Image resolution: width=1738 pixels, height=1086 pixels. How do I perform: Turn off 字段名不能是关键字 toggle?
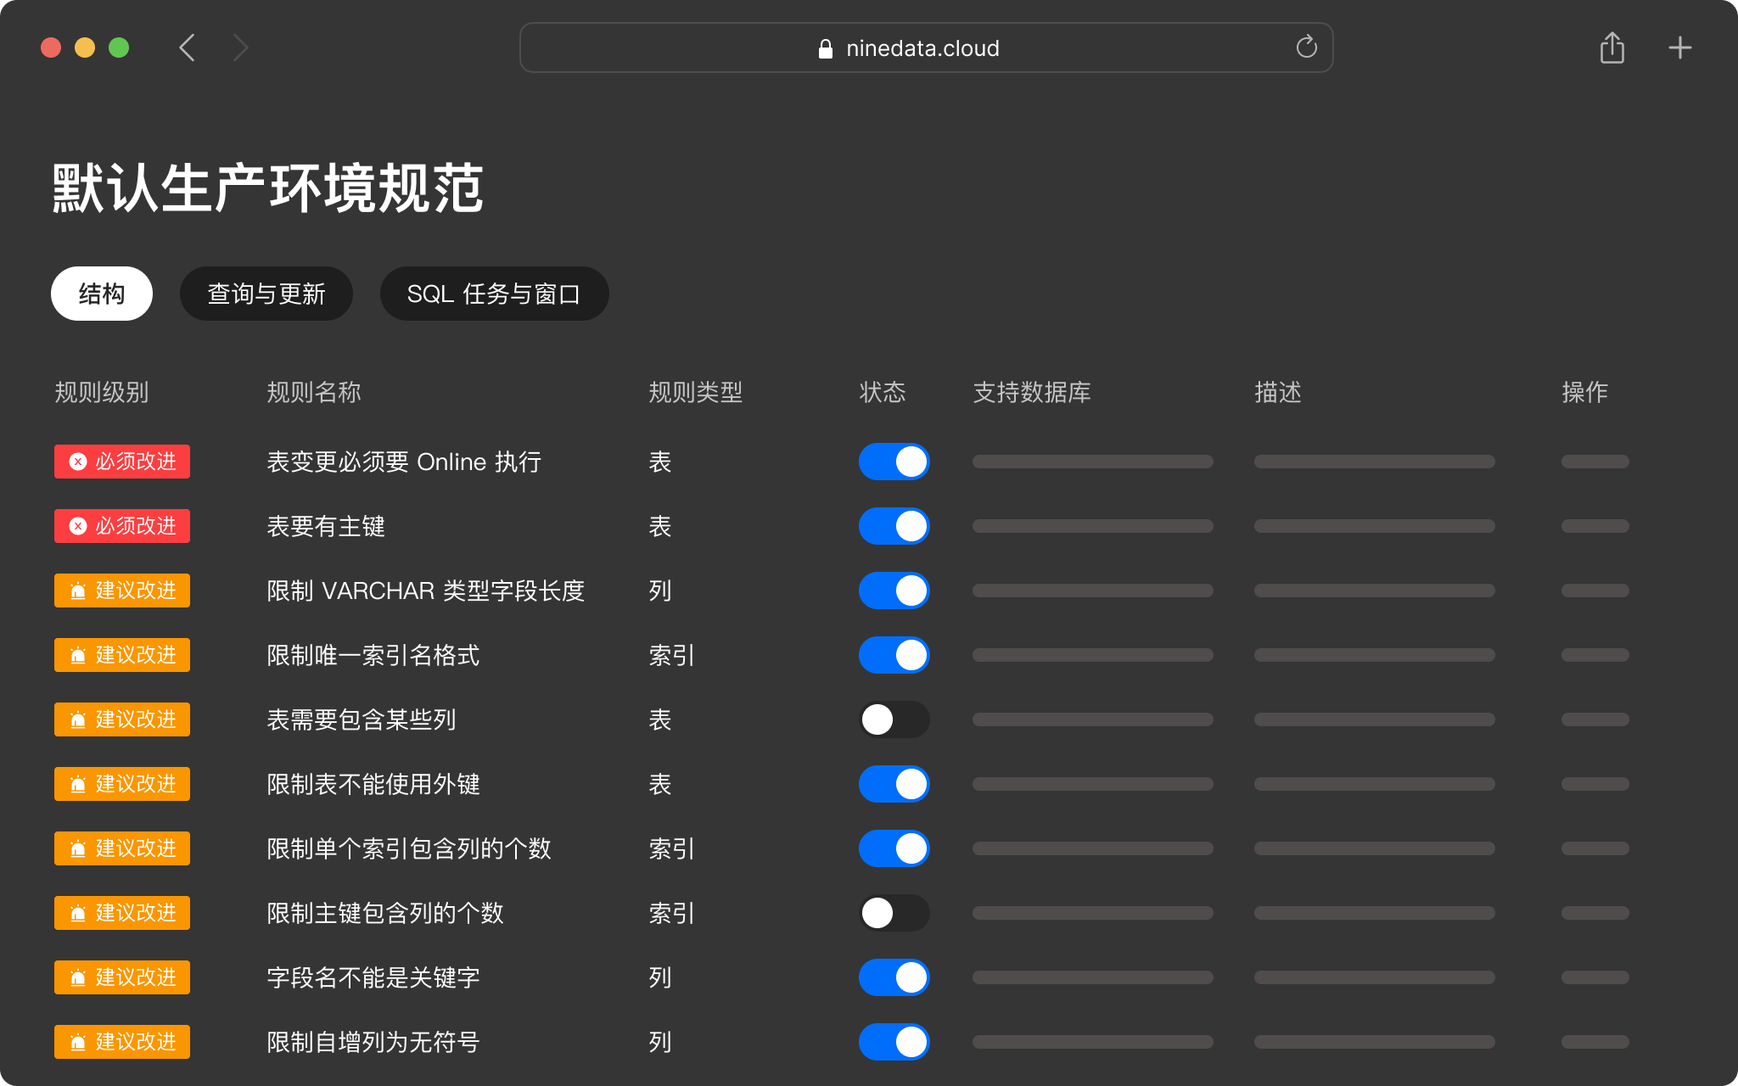(x=894, y=977)
